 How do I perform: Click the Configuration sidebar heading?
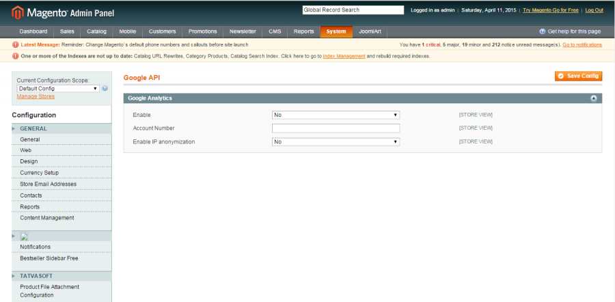34,115
